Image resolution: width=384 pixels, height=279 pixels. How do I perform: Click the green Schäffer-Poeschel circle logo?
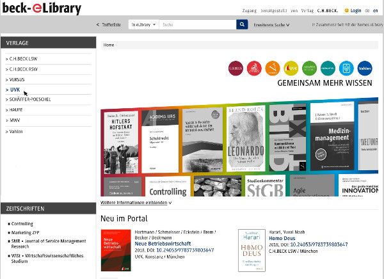click(309, 68)
